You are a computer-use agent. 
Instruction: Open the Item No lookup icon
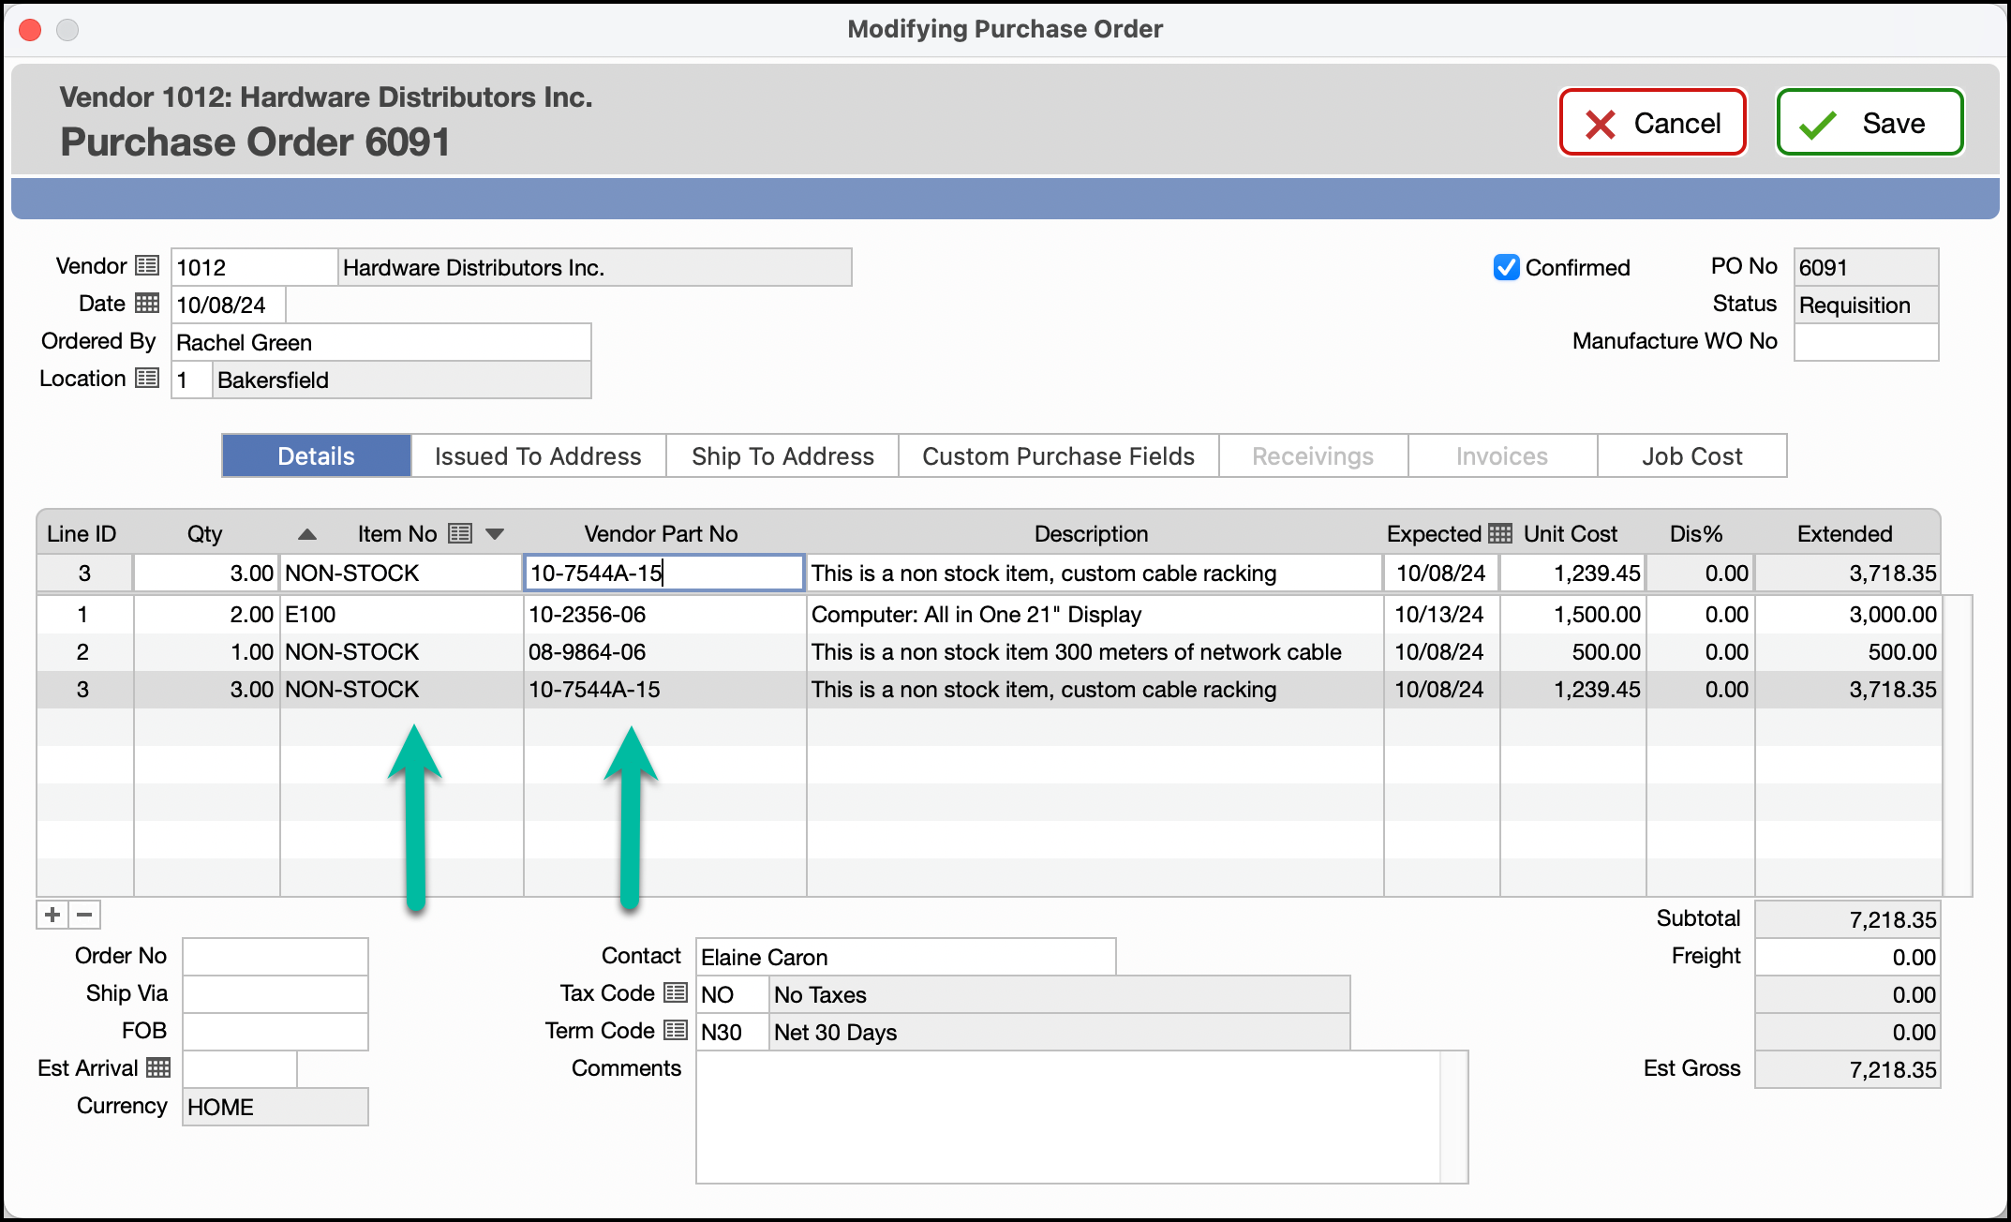tap(460, 533)
